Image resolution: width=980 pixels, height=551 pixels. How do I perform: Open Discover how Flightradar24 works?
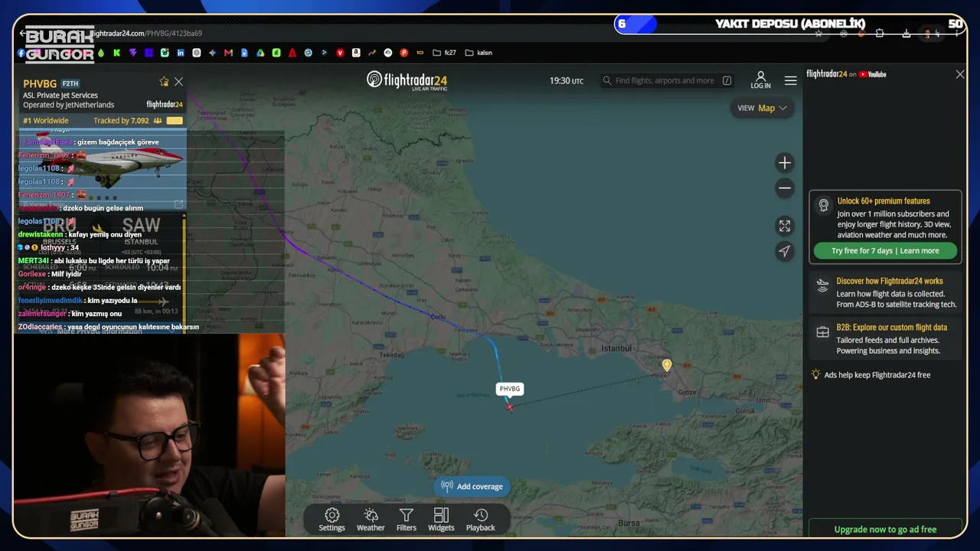click(x=885, y=292)
